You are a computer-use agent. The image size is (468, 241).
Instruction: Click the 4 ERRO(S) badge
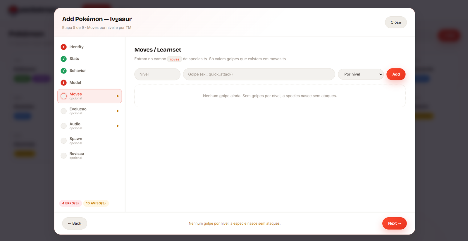pos(70,203)
